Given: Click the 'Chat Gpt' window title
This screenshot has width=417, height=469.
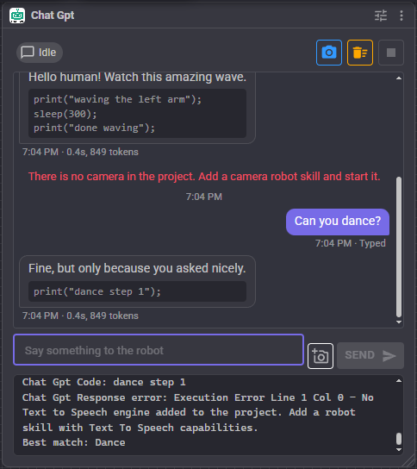Looking at the screenshot, I should tap(53, 16).
